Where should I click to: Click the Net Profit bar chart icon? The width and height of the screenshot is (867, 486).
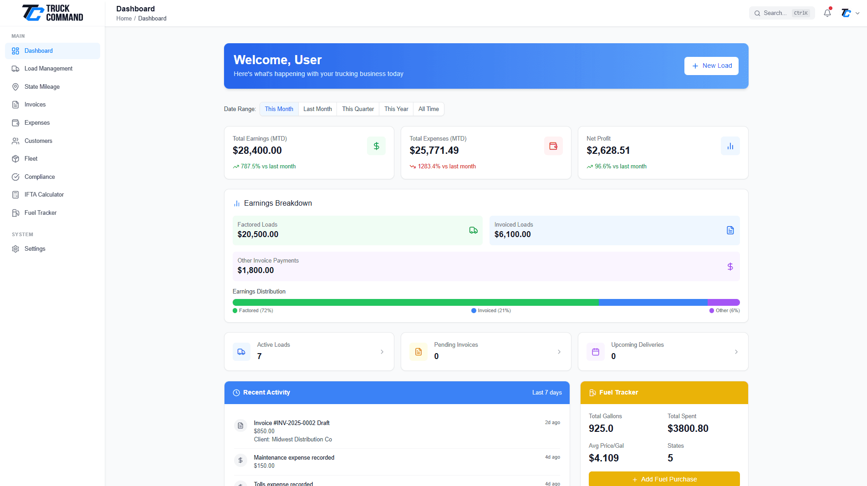(x=730, y=146)
